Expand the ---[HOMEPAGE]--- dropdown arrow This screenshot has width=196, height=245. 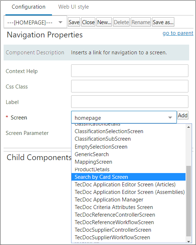60,22
